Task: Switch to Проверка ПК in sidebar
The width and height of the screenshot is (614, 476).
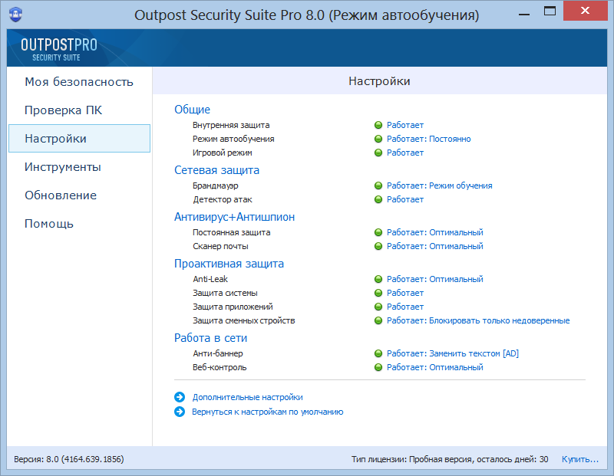Action: [63, 110]
